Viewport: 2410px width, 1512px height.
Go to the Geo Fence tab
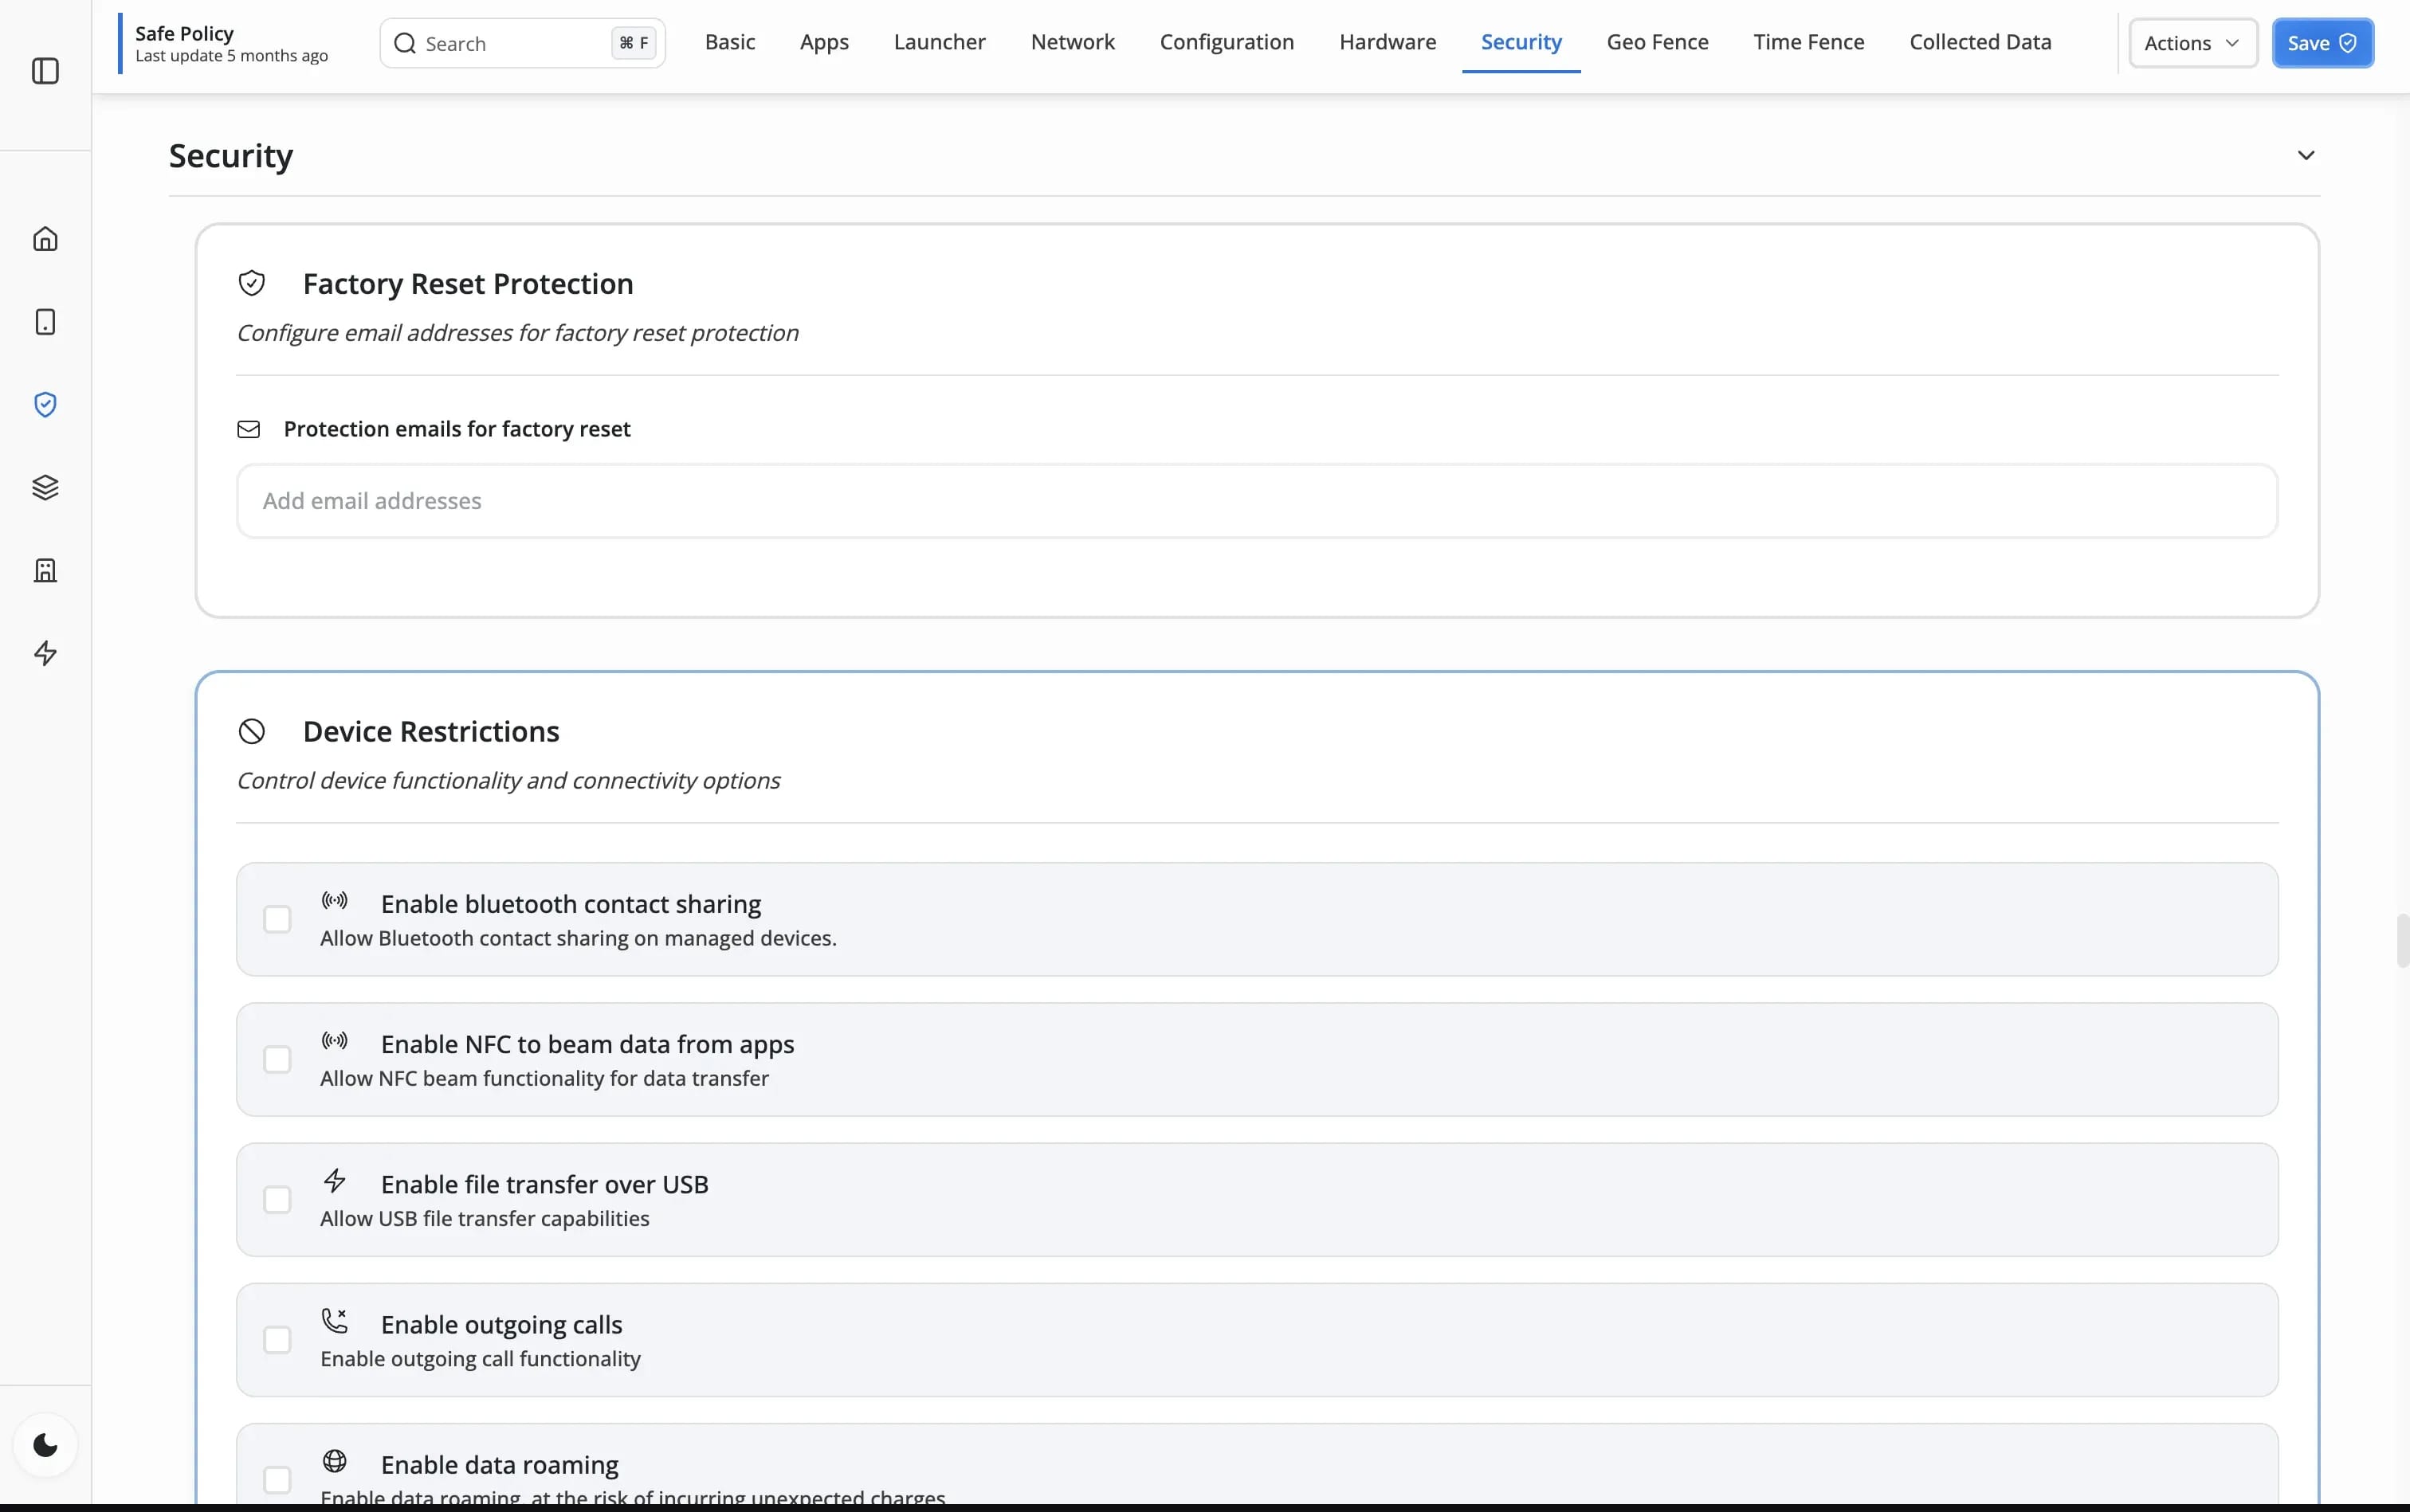(1657, 42)
